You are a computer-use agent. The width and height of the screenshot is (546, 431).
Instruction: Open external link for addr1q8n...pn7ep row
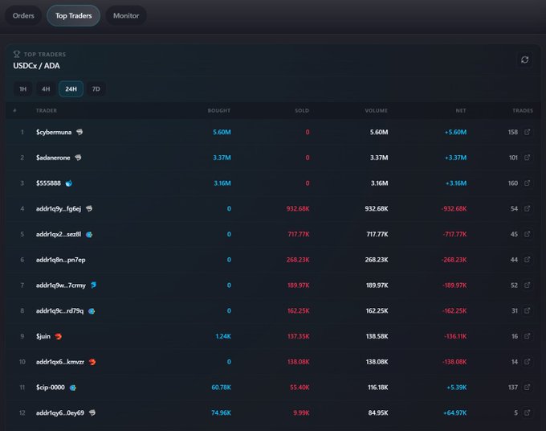(x=528, y=260)
